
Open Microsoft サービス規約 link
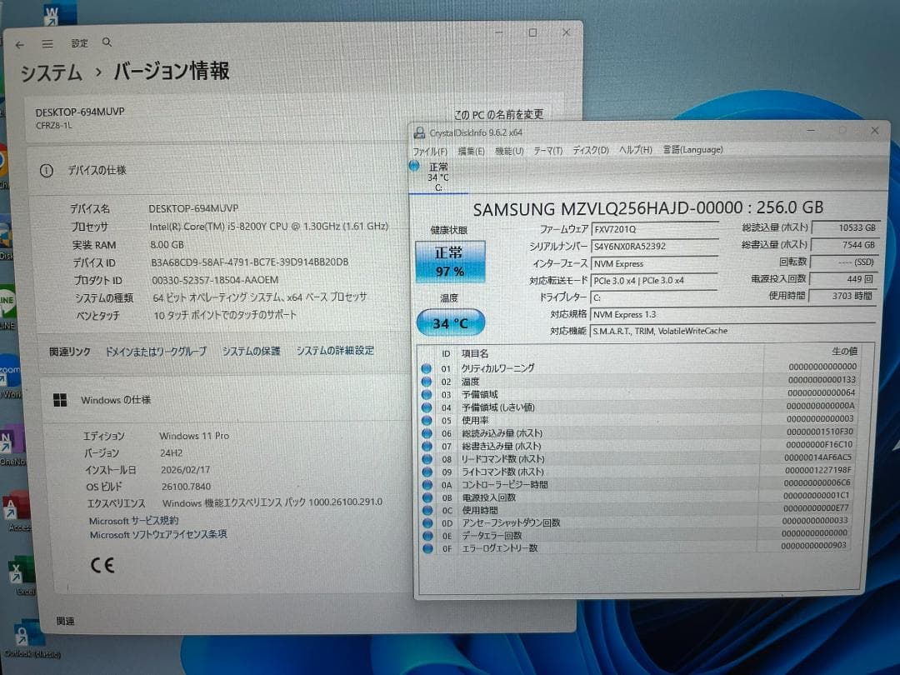pyautogui.click(x=133, y=521)
